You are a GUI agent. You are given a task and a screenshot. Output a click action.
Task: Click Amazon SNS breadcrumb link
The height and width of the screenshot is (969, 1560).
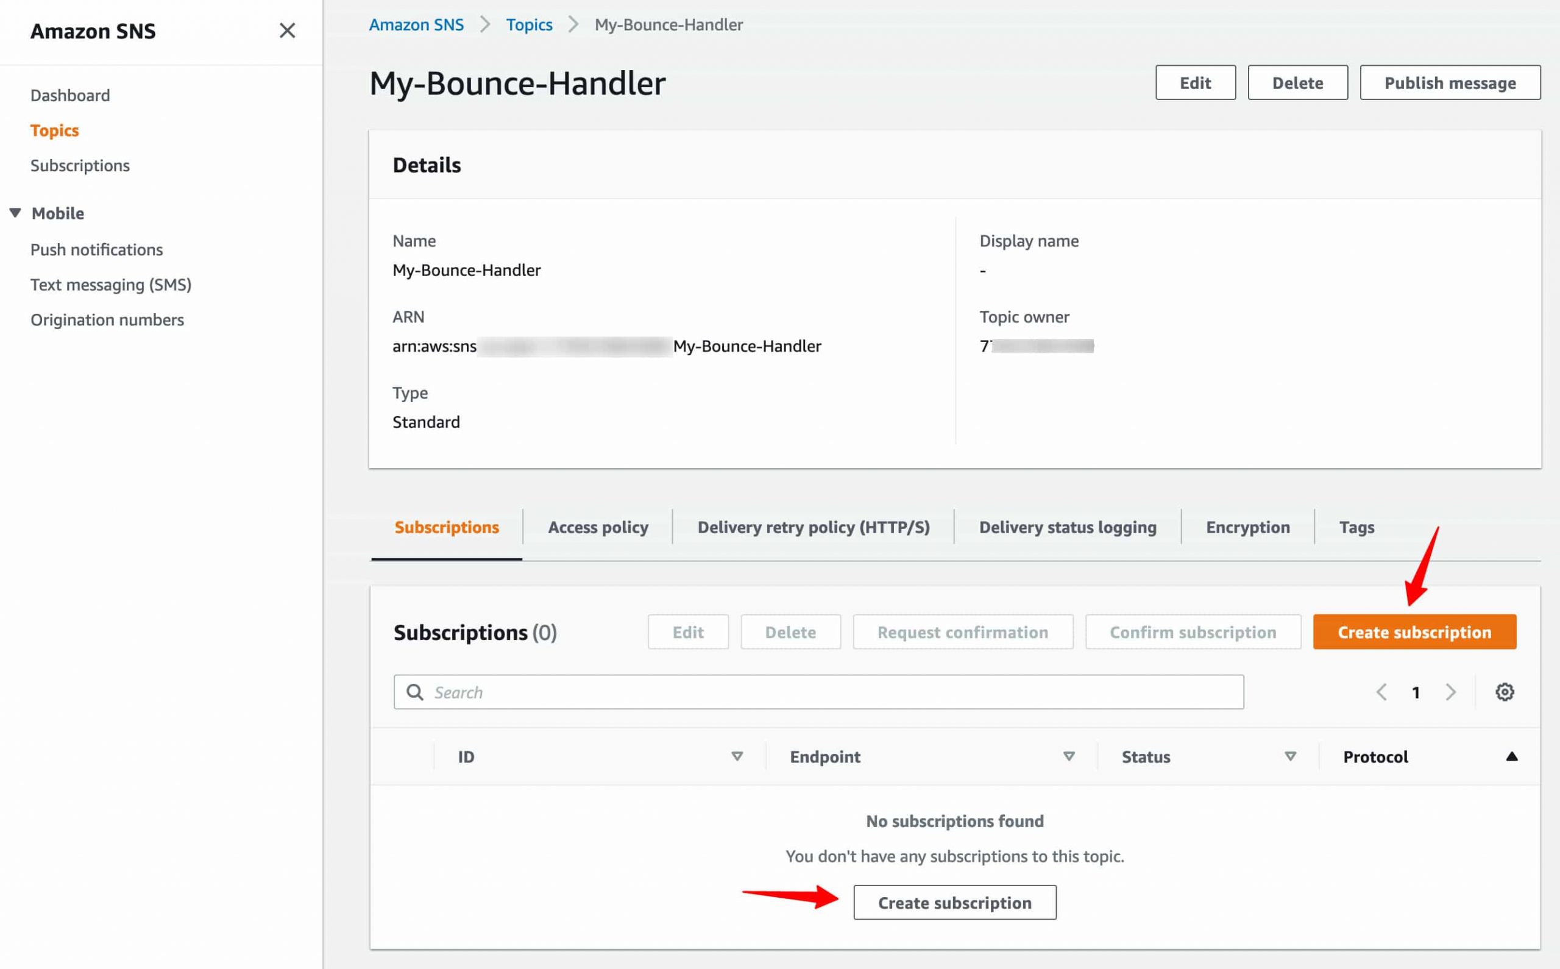pos(416,25)
